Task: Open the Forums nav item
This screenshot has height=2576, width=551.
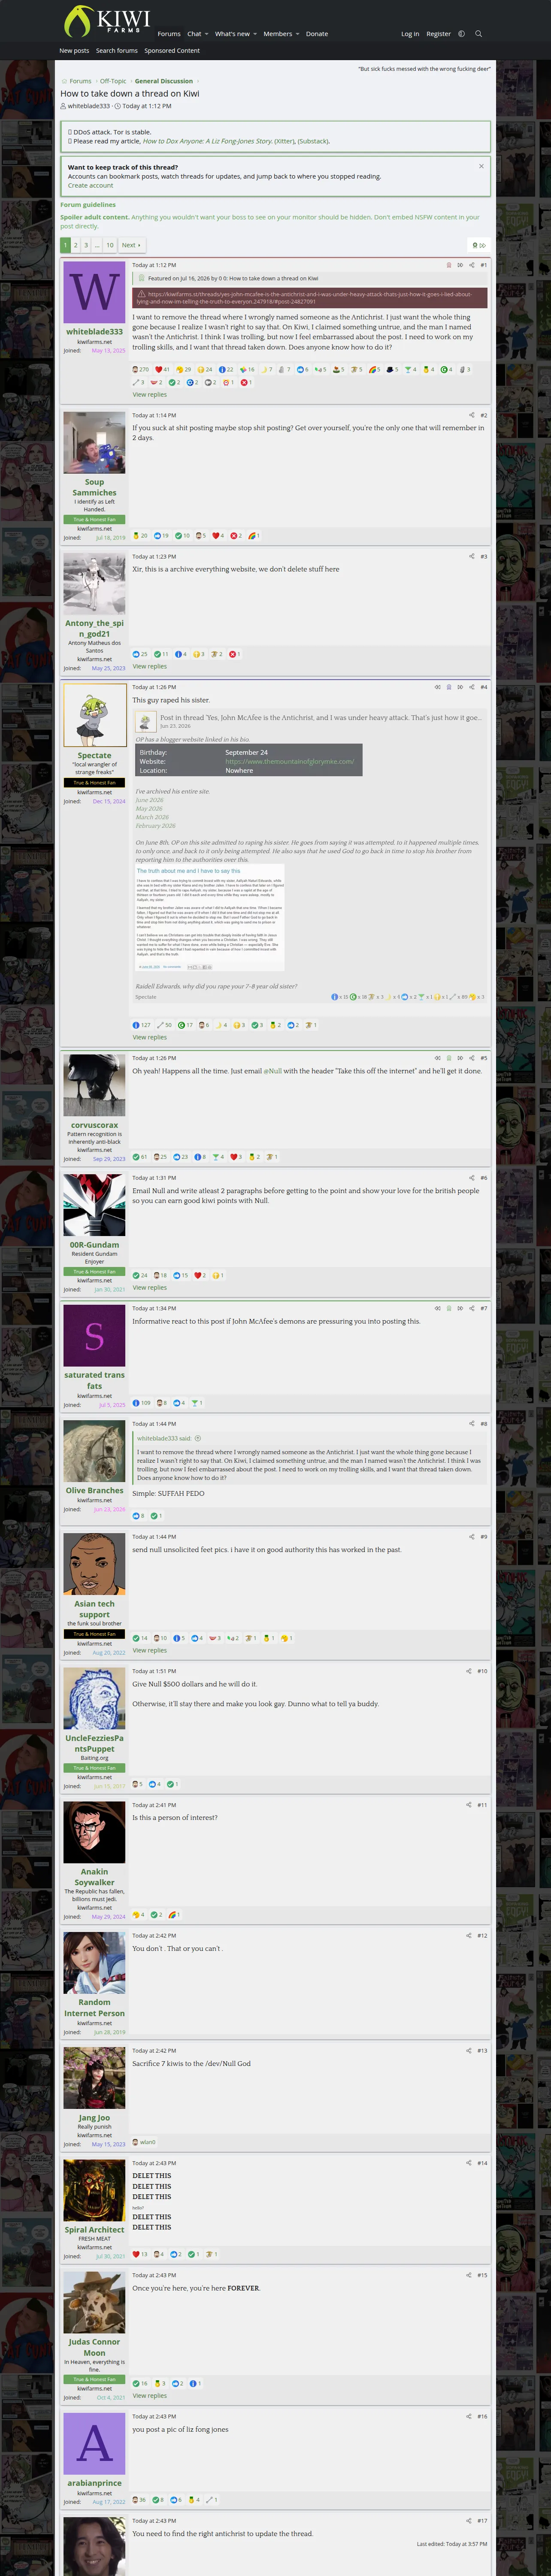Action: (x=169, y=34)
